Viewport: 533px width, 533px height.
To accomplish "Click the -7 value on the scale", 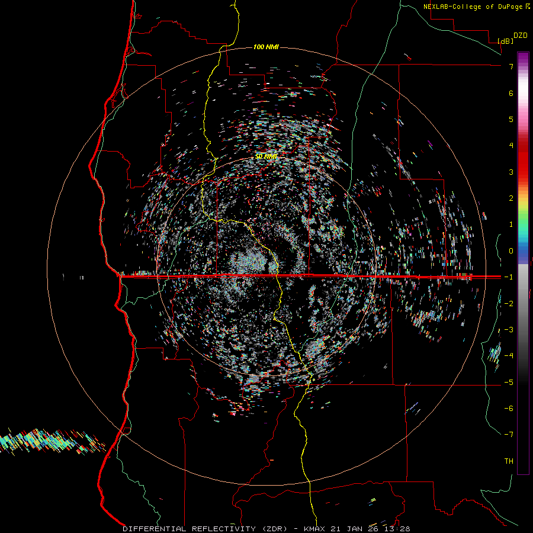I will pos(509,435).
